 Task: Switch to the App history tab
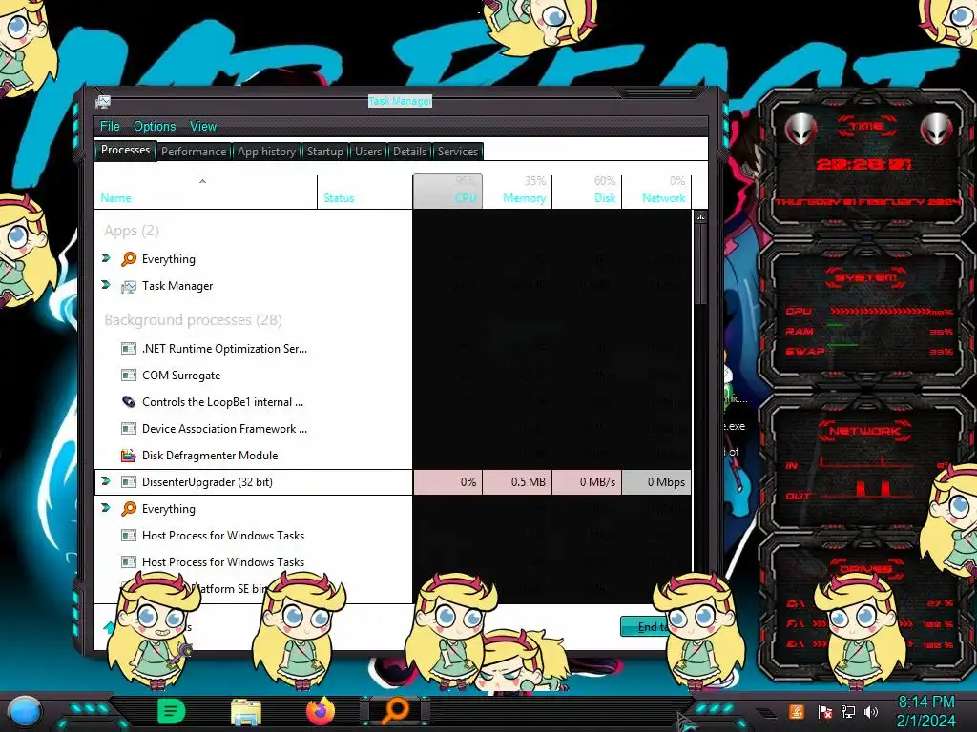pos(266,152)
